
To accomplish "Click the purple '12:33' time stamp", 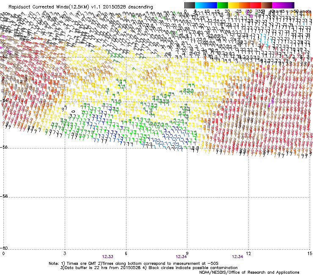I will point(107,257).
